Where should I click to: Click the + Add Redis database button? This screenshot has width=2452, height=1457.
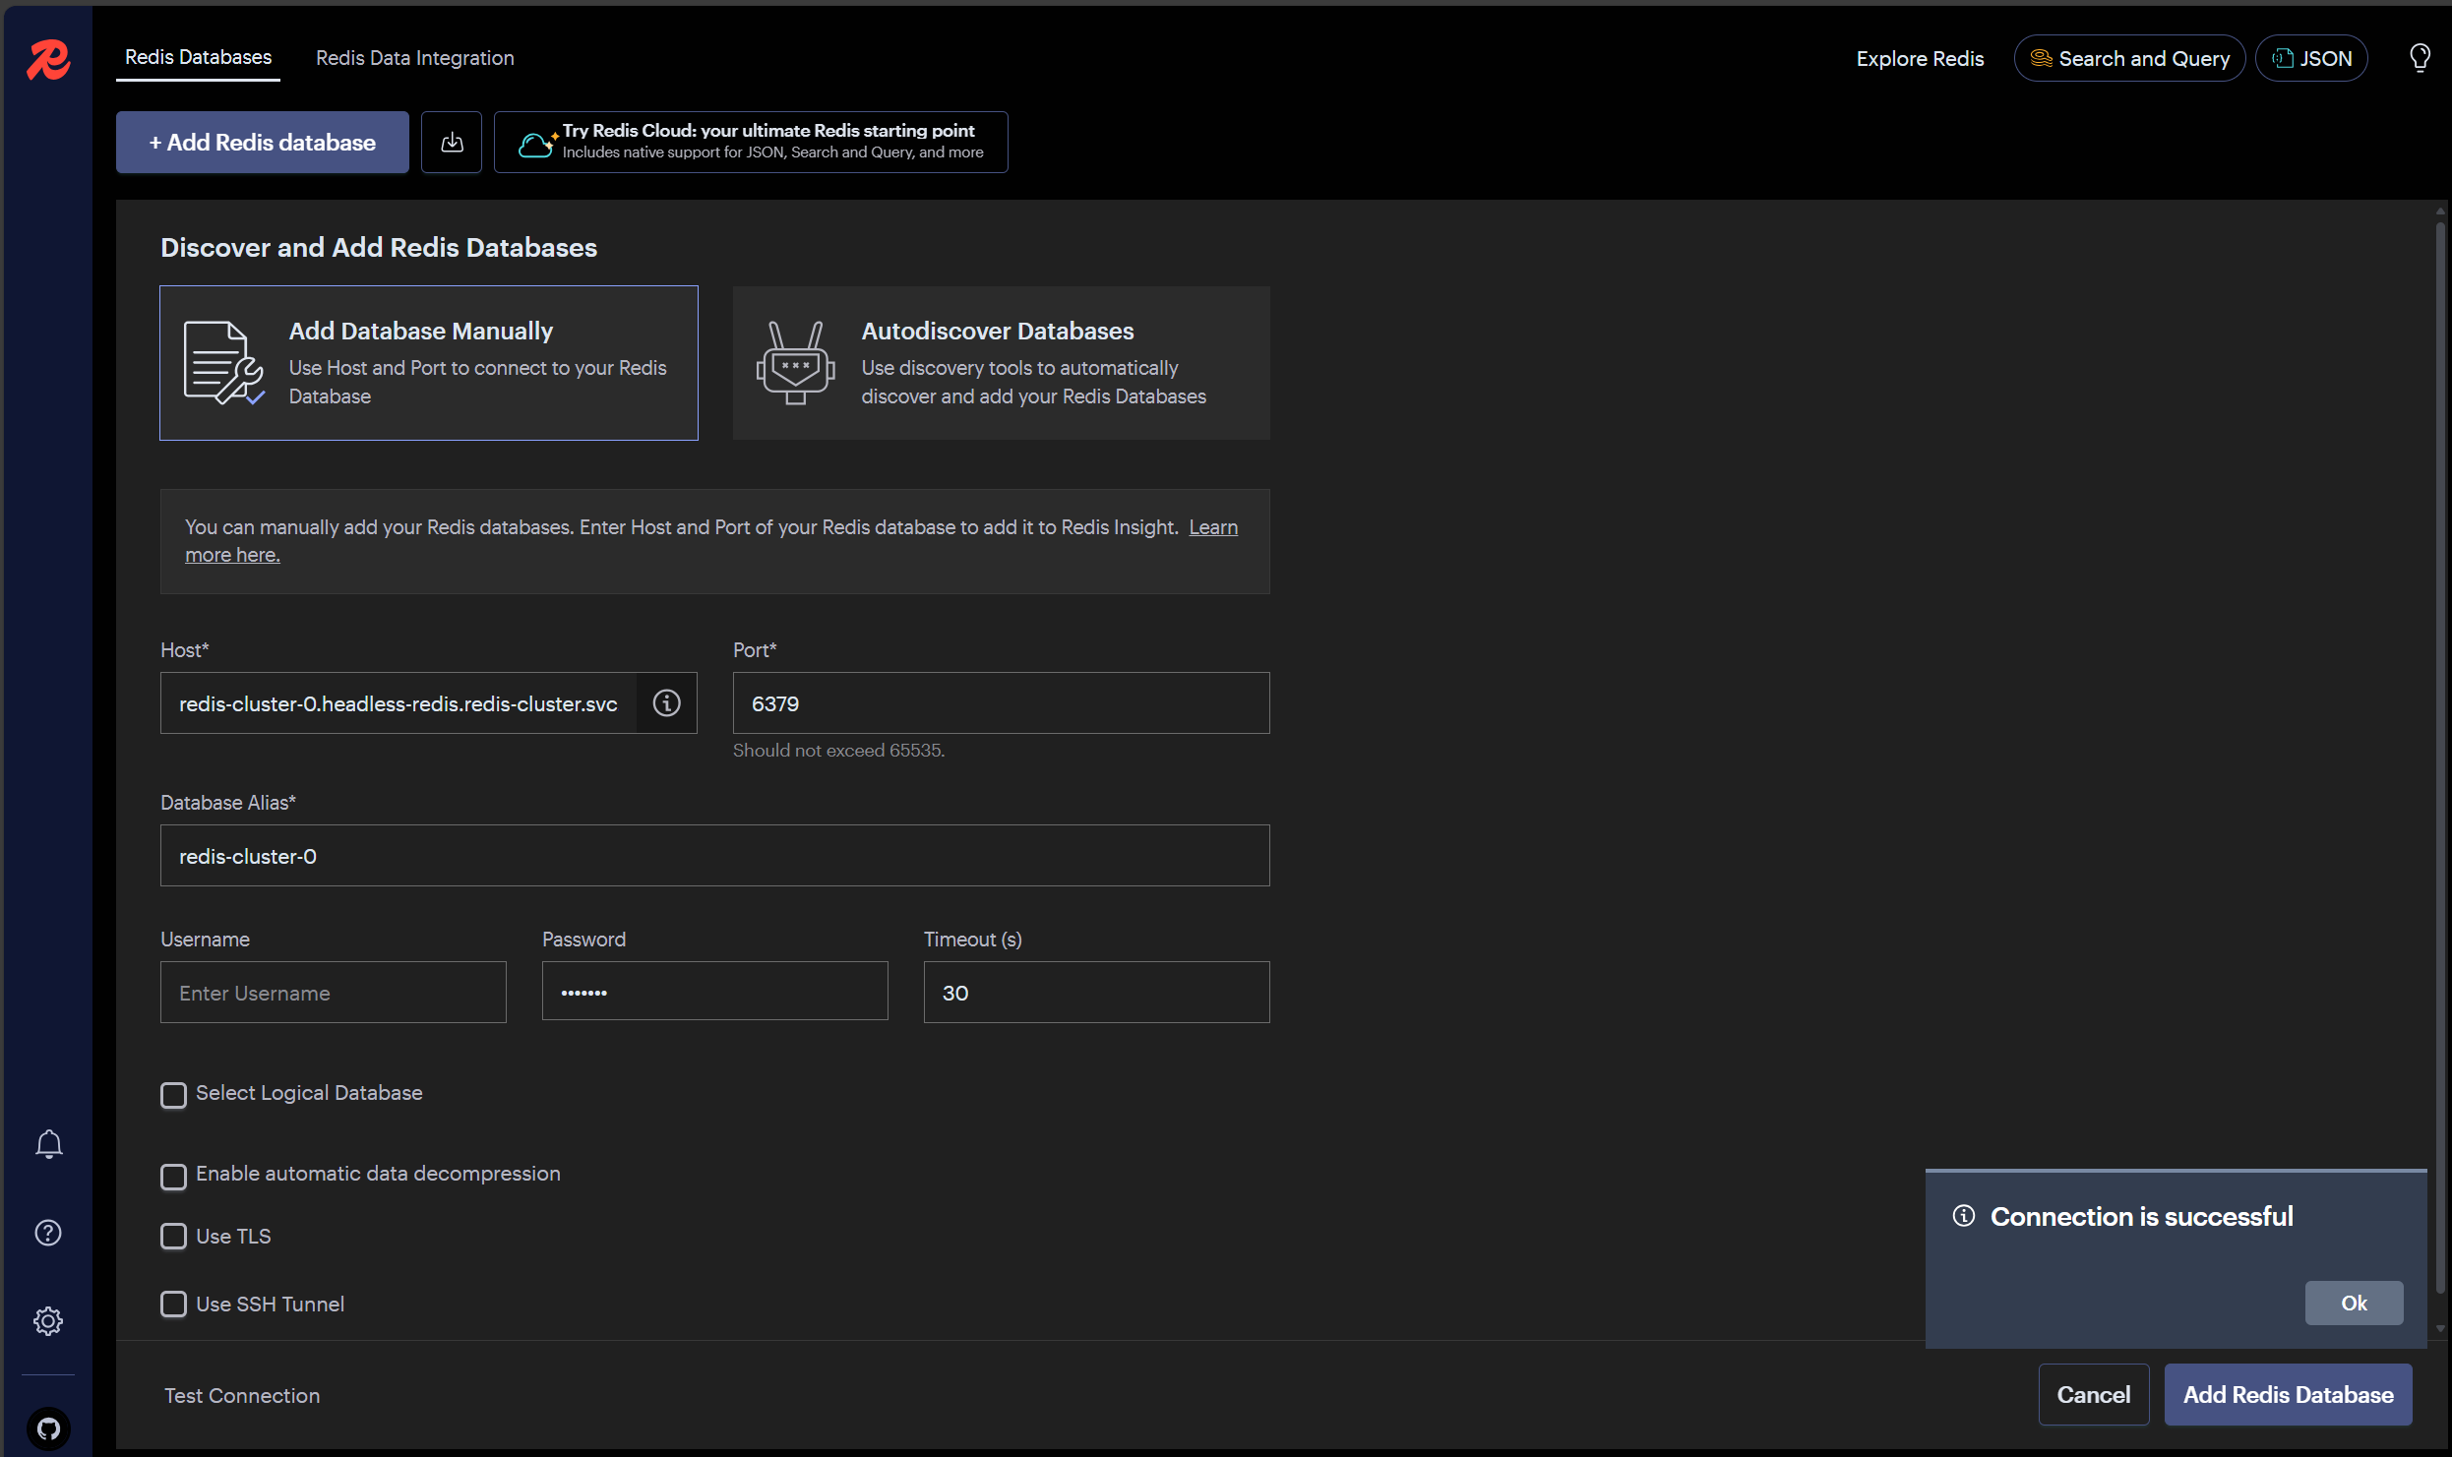pyautogui.click(x=263, y=143)
